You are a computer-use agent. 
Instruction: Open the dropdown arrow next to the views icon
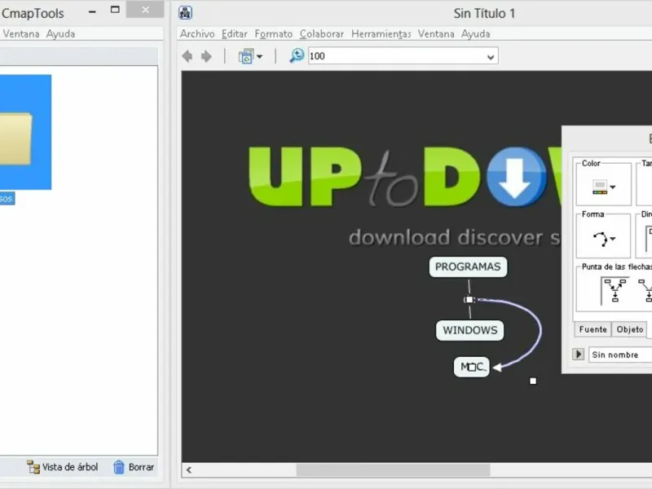point(259,56)
